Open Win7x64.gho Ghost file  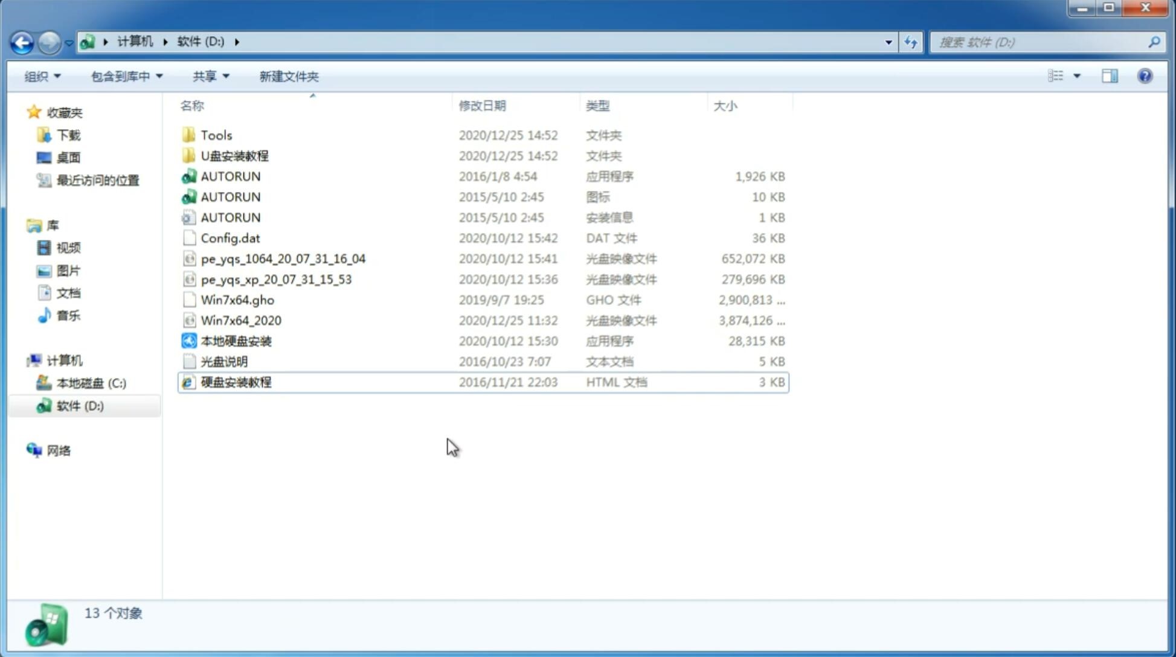[236, 300]
